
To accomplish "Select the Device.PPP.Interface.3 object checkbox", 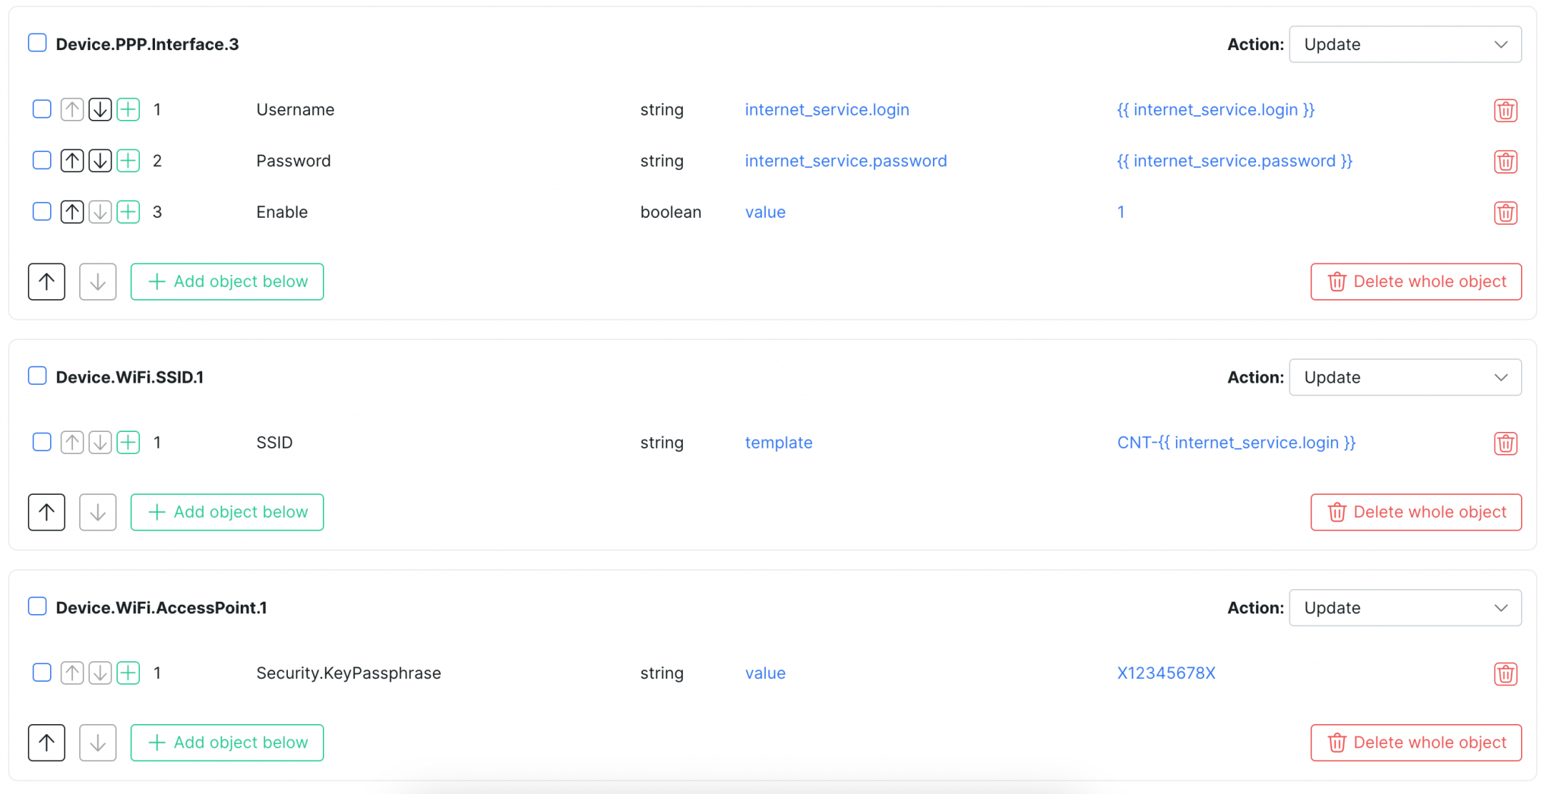I will 37,43.
